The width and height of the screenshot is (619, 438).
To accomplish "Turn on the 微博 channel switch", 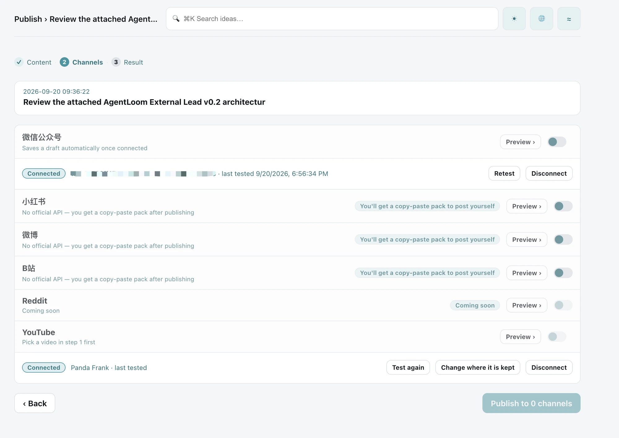I will 563,239.
